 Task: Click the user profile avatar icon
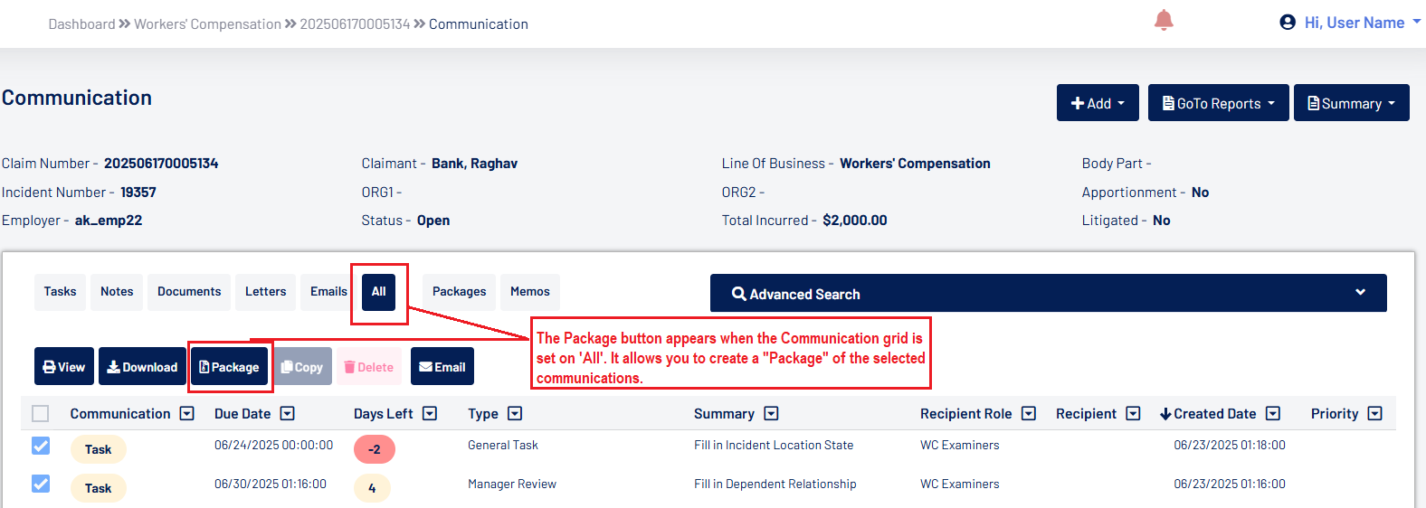coord(1288,23)
